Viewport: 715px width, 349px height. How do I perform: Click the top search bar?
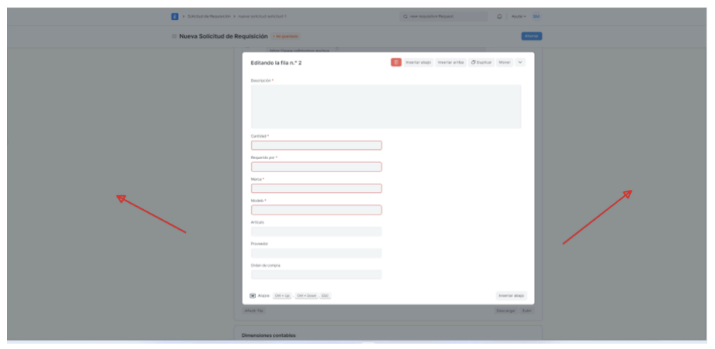click(444, 16)
